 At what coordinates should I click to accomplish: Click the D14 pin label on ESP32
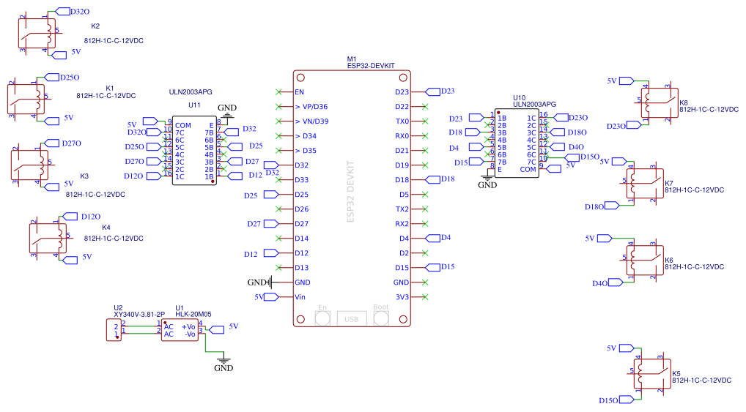point(302,239)
